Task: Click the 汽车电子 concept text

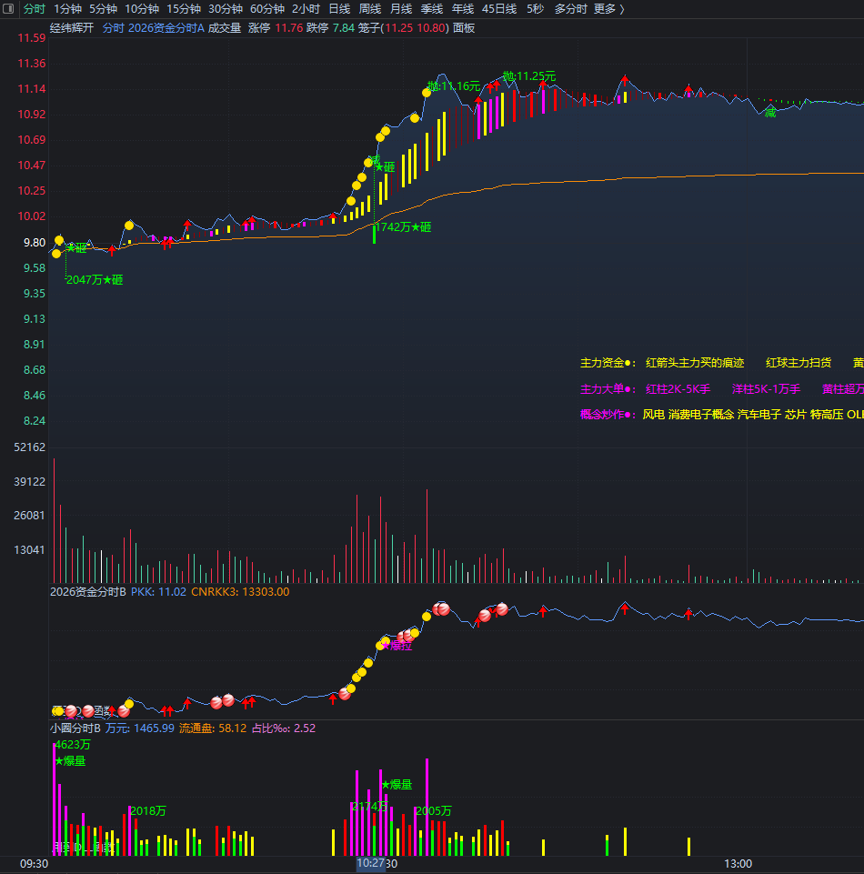Action: click(x=759, y=415)
